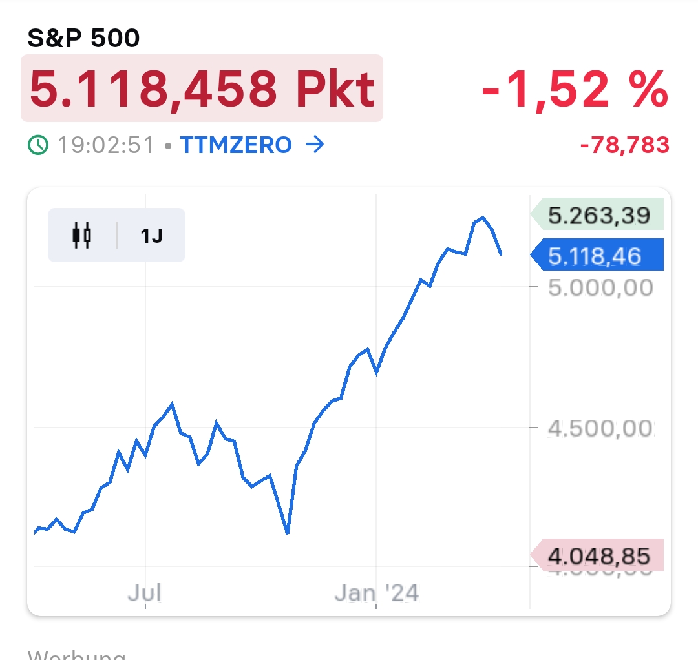Click the 19:02:51 timestamp
Screen dimensions: 698x660
point(107,145)
